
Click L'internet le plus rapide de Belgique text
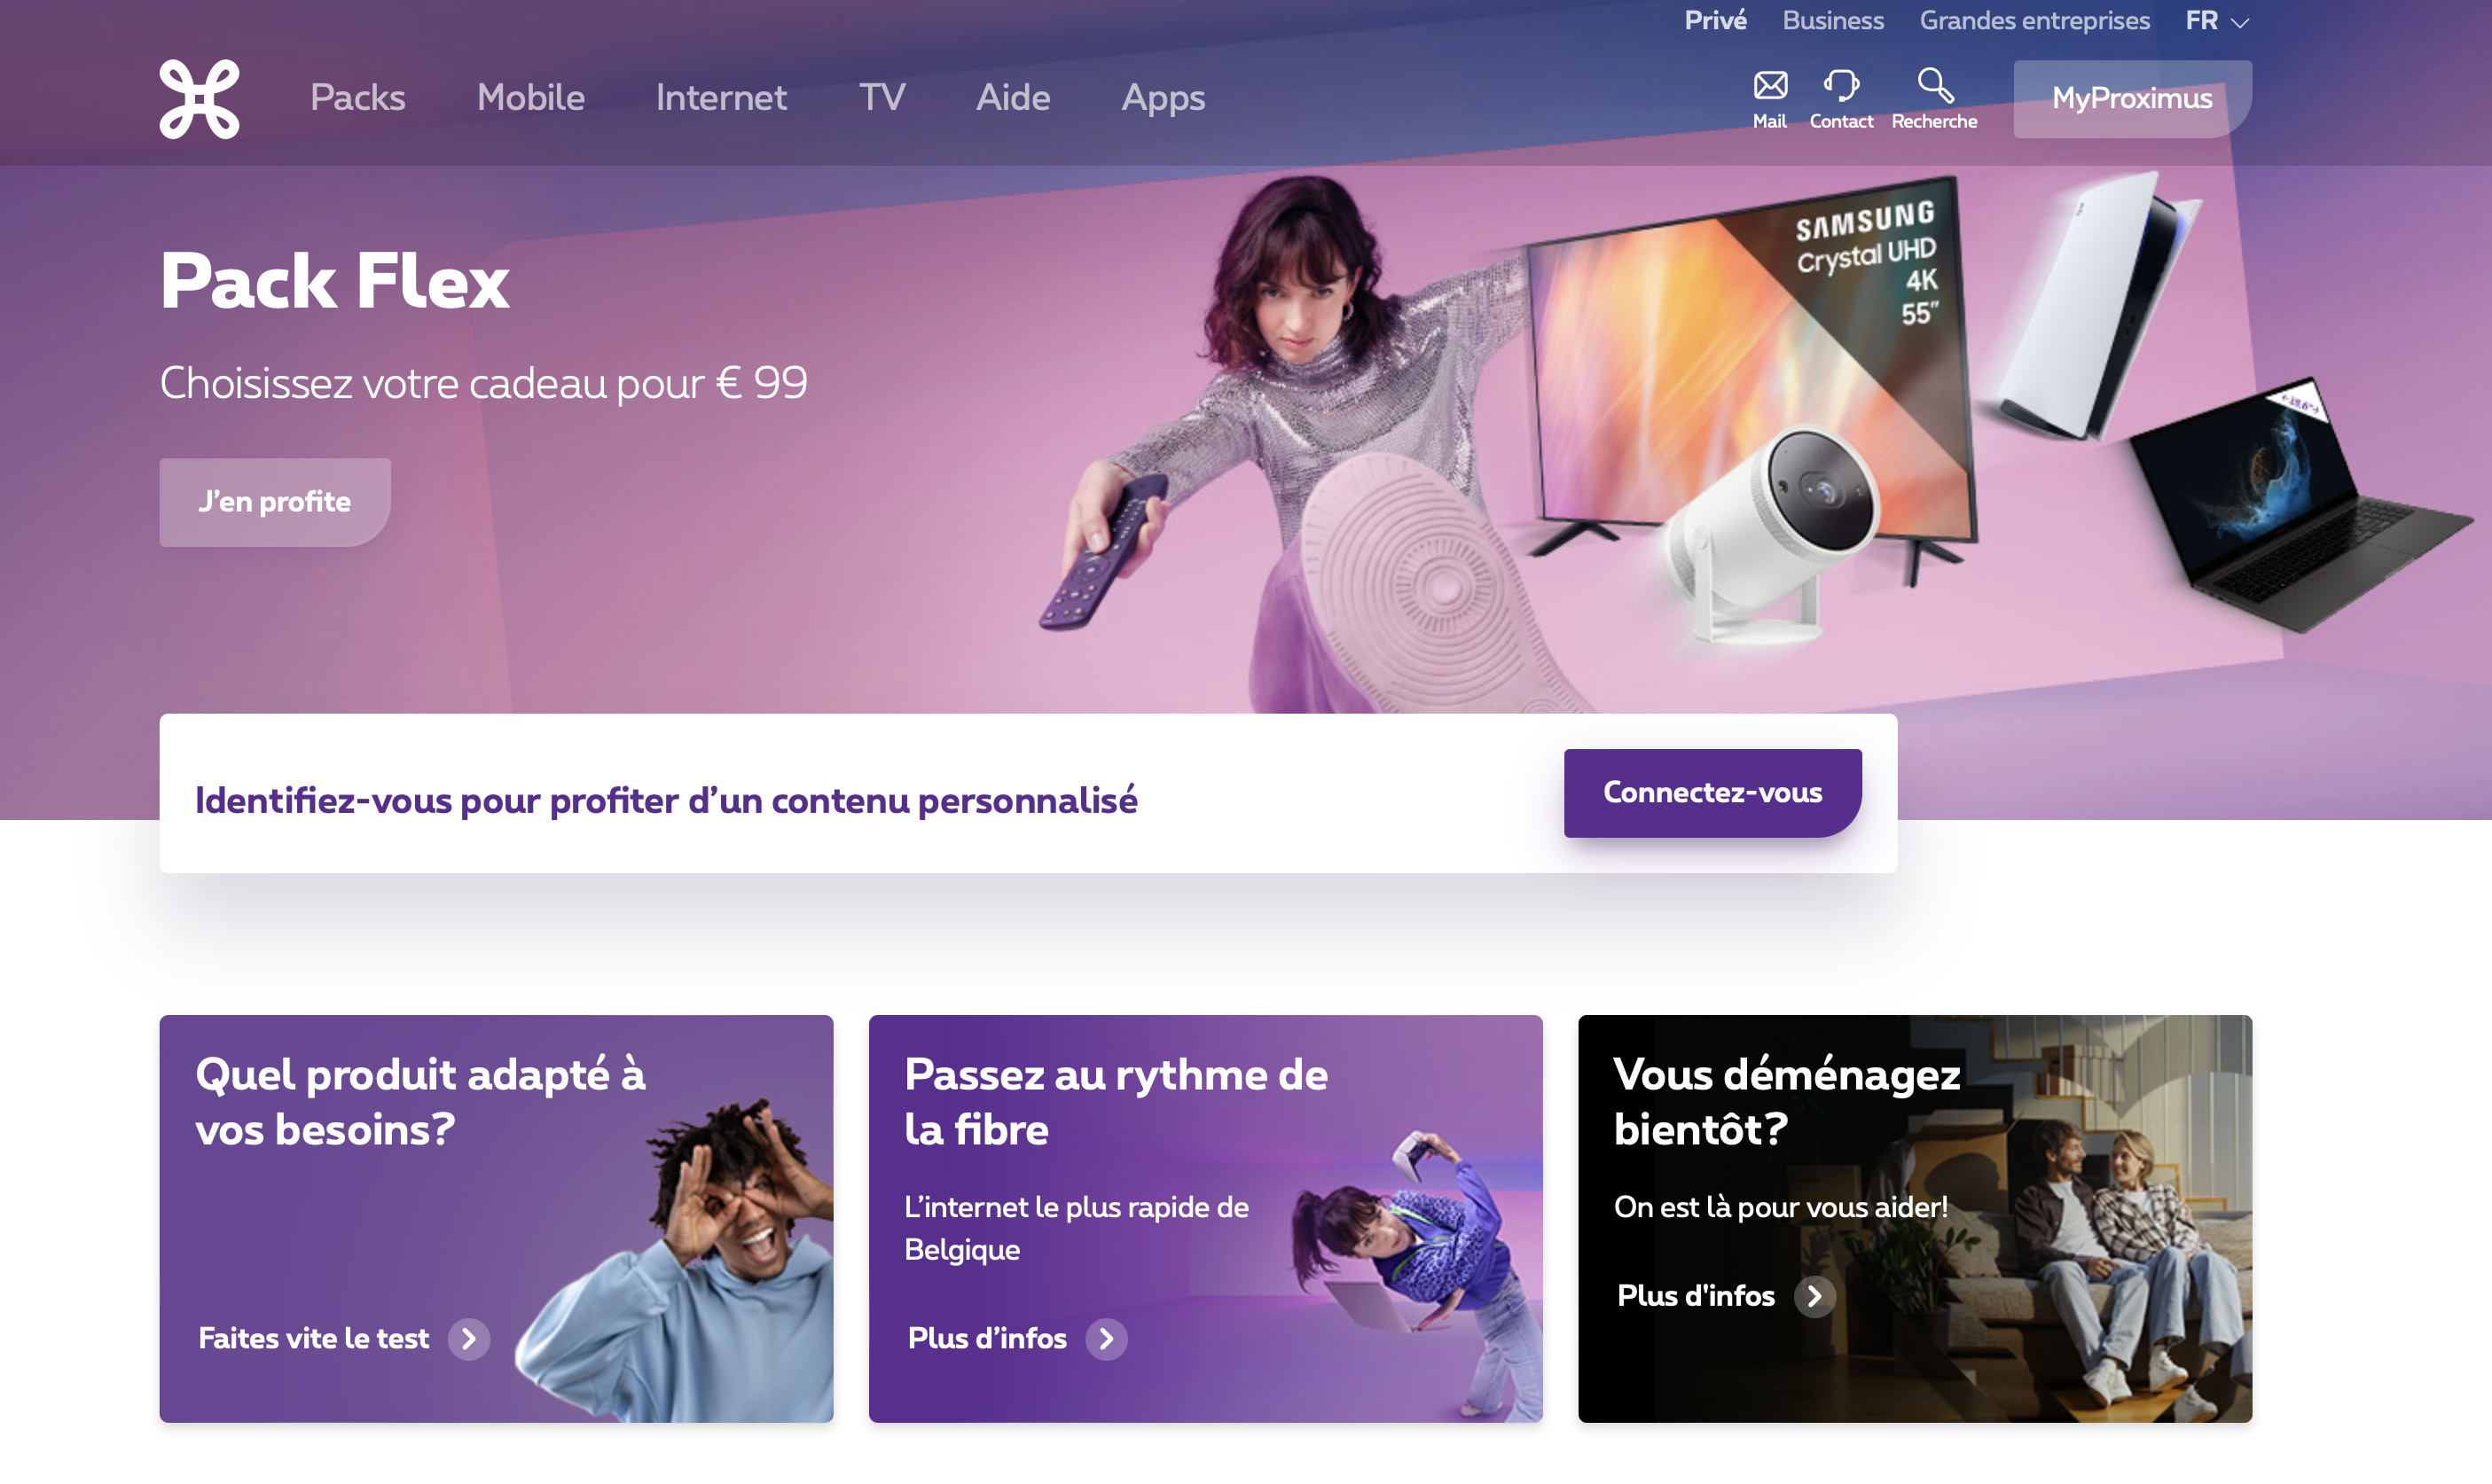[x=1077, y=1229]
